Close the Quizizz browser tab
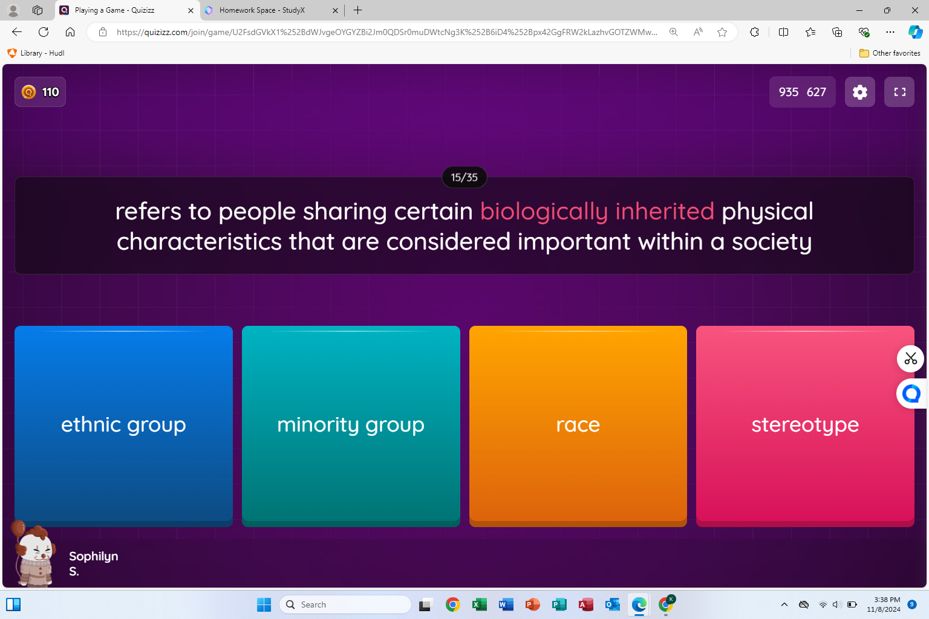The width and height of the screenshot is (929, 619). pos(191,10)
